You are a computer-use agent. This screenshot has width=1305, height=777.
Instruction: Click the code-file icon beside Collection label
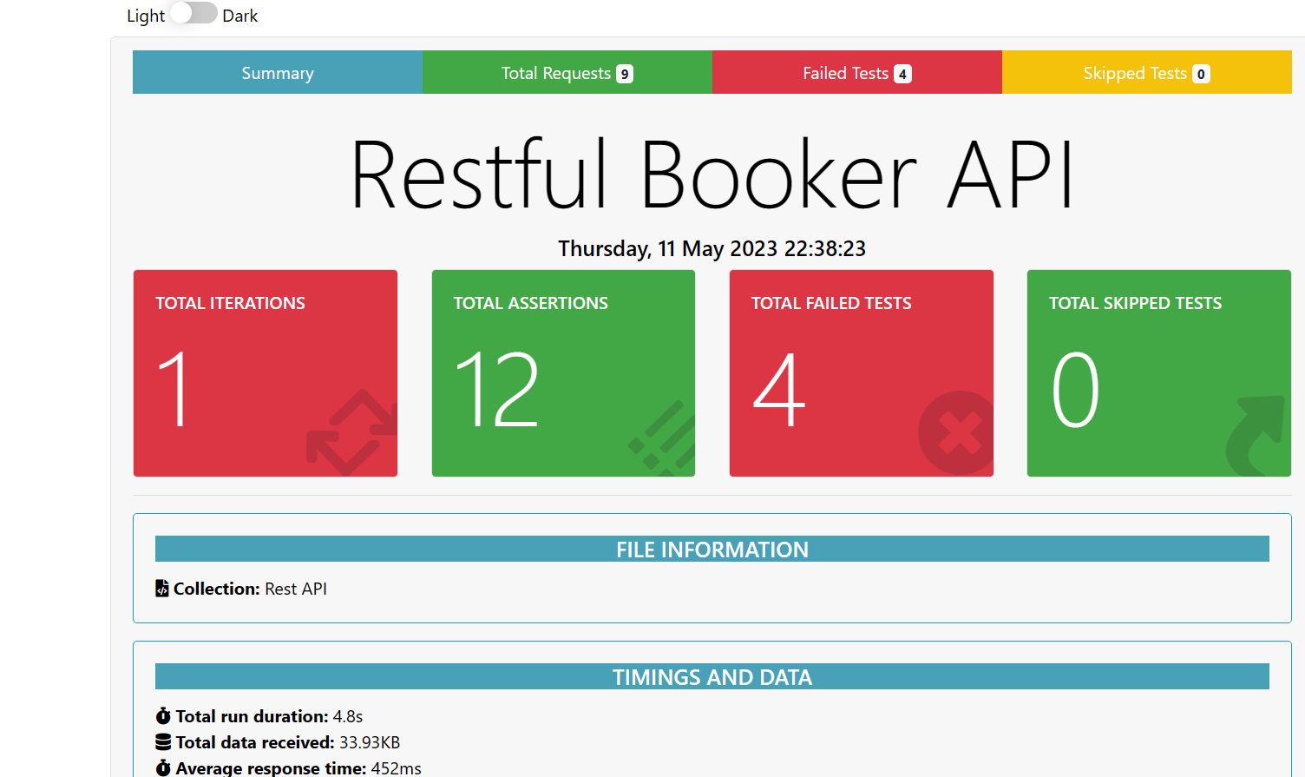click(x=161, y=588)
